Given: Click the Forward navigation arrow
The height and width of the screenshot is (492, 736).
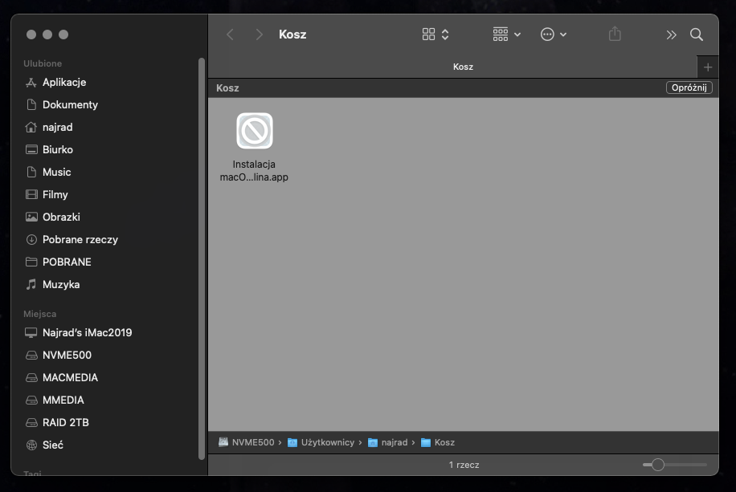Looking at the screenshot, I should (259, 35).
